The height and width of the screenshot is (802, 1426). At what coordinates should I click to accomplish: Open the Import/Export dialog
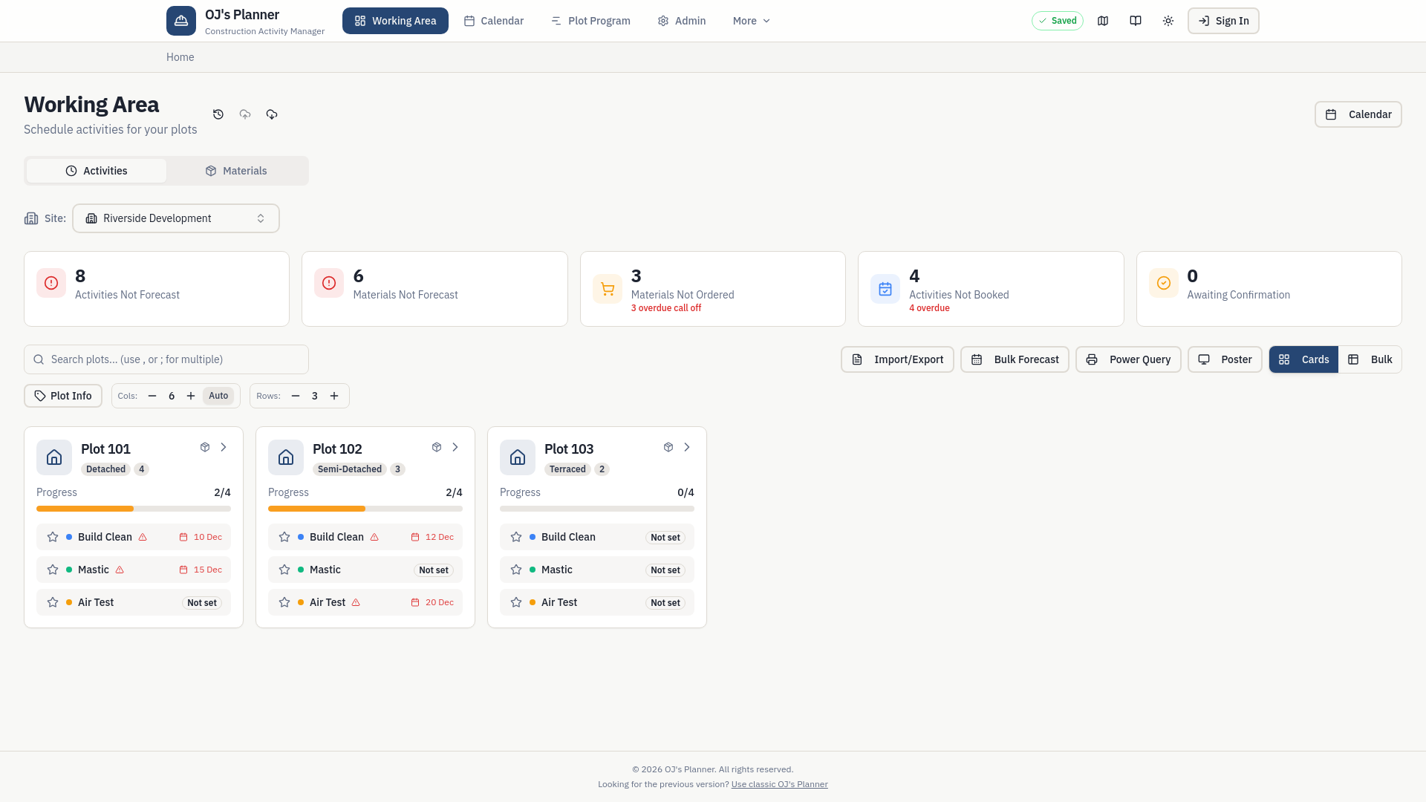pos(897,359)
